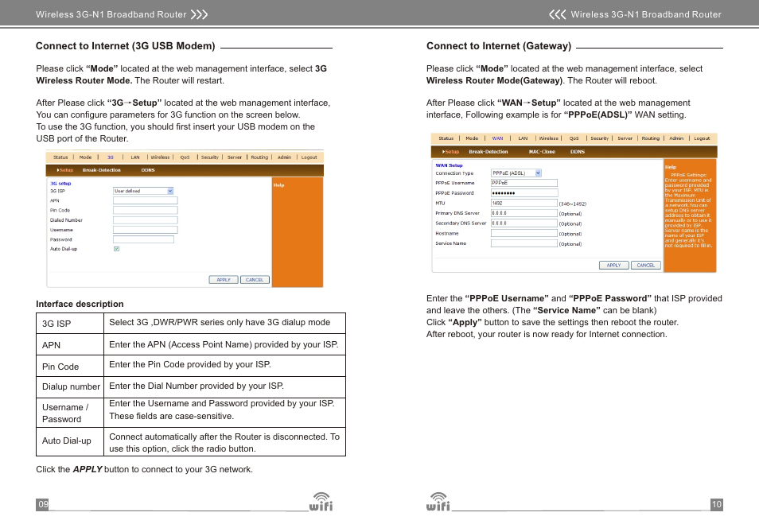This screenshot has width=759, height=524.
Task: Focus the PPPoE Username field
Action: pos(524,183)
